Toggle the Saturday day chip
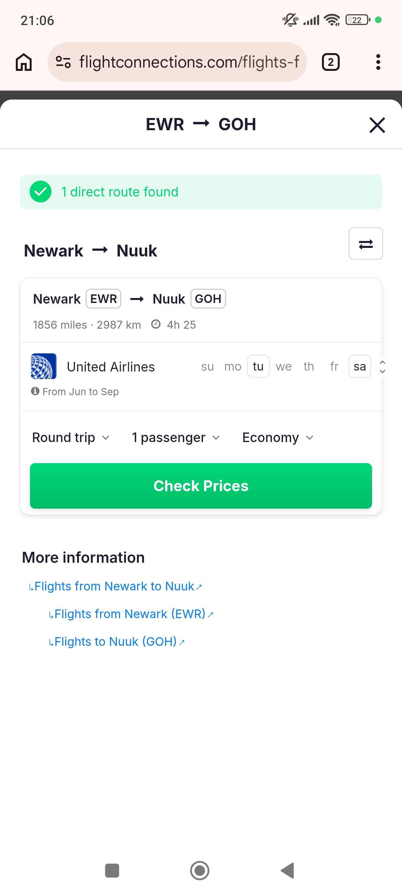 (x=360, y=367)
